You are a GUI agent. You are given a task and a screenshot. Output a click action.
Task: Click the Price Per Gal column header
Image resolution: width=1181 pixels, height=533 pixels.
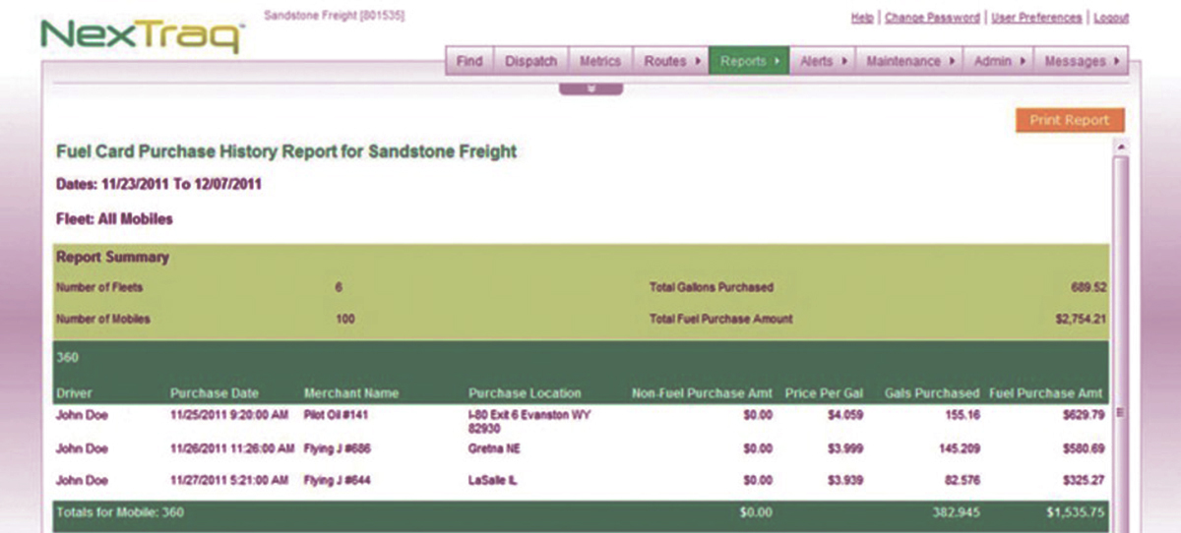tap(824, 393)
